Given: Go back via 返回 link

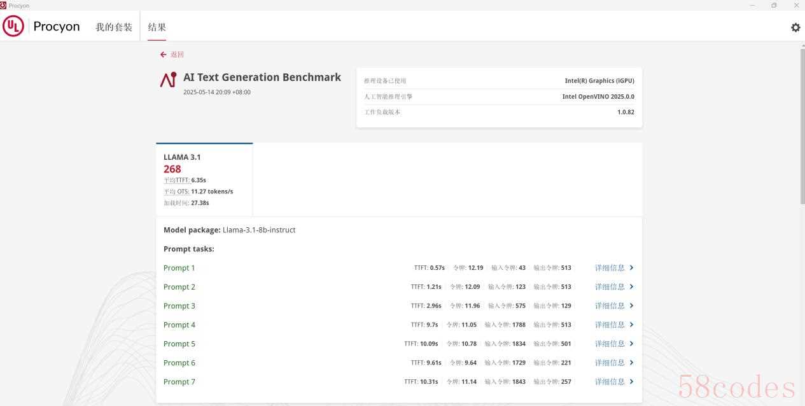Looking at the screenshot, I should click(177, 55).
